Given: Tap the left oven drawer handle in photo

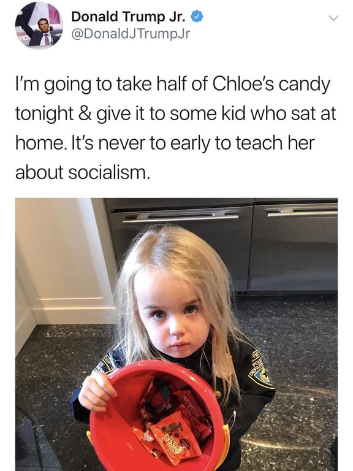Looking at the screenshot, I should pyautogui.click(x=181, y=217).
